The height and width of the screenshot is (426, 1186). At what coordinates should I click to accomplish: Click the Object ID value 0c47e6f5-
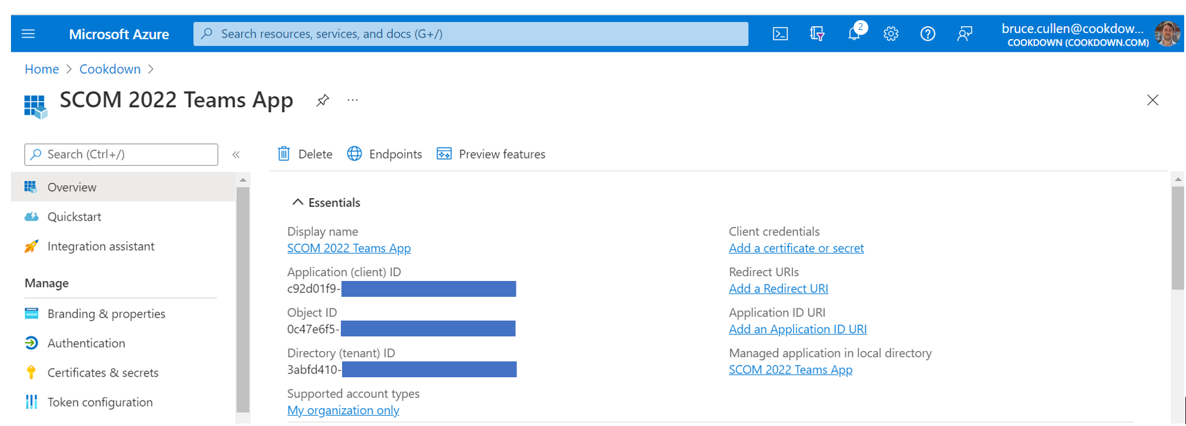tap(313, 329)
